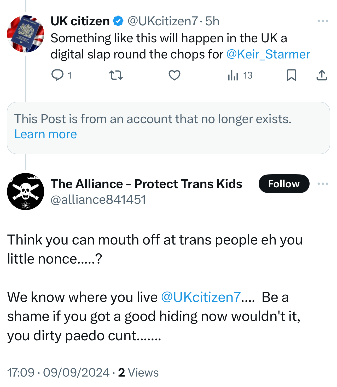This screenshot has width=337, height=387.
Task: Open the @alliance841451 handle
Action: [x=98, y=200]
